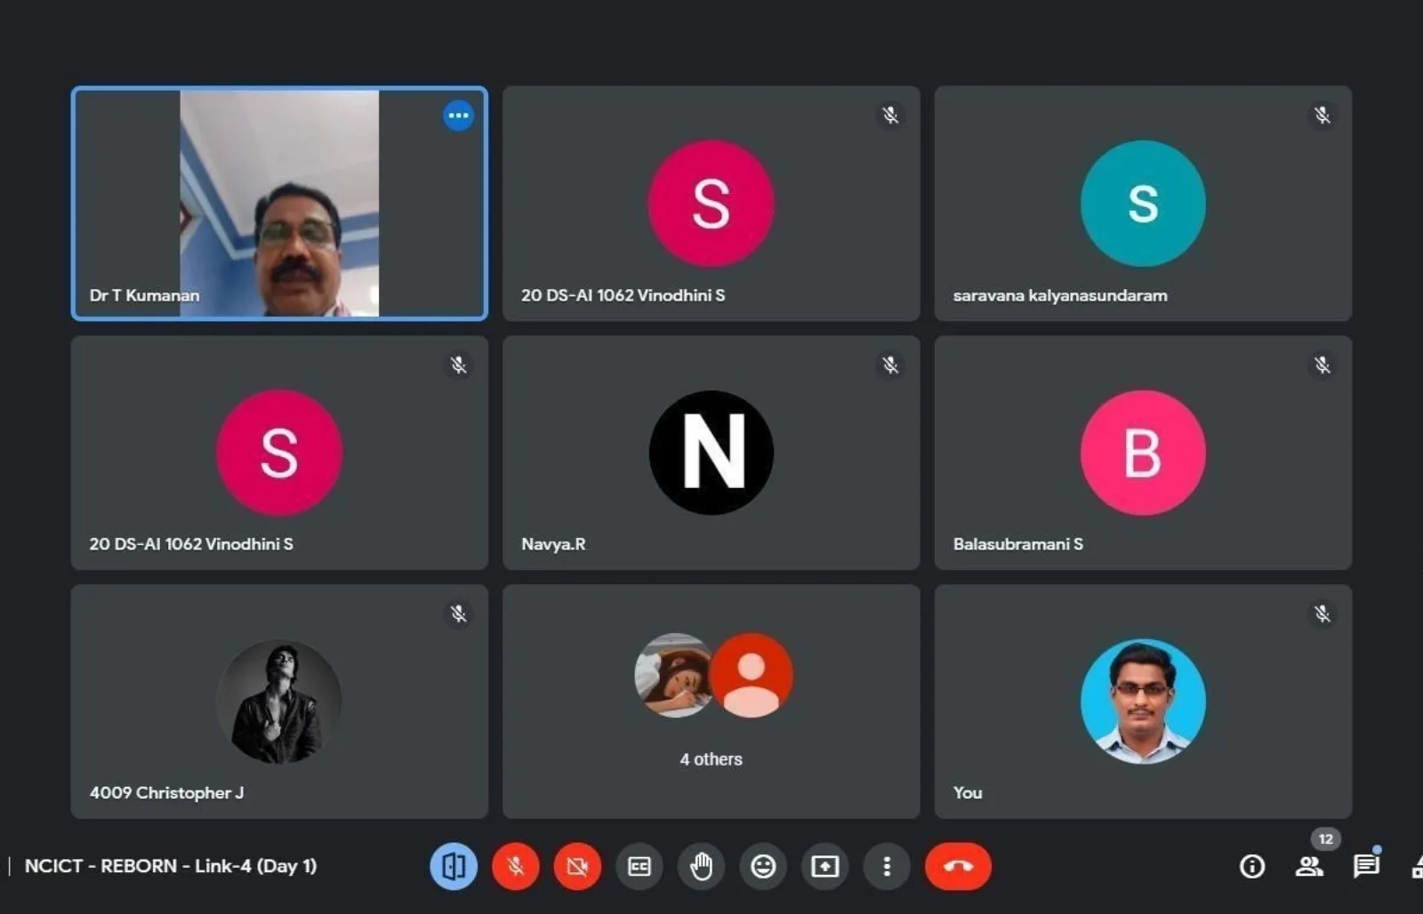Screen dimensions: 1423x914
Task: Click the Present now screen-share icon
Action: (824, 866)
